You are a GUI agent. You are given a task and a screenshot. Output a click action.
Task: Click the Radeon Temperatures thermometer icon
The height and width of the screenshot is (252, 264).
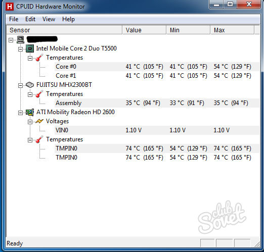click(x=39, y=139)
